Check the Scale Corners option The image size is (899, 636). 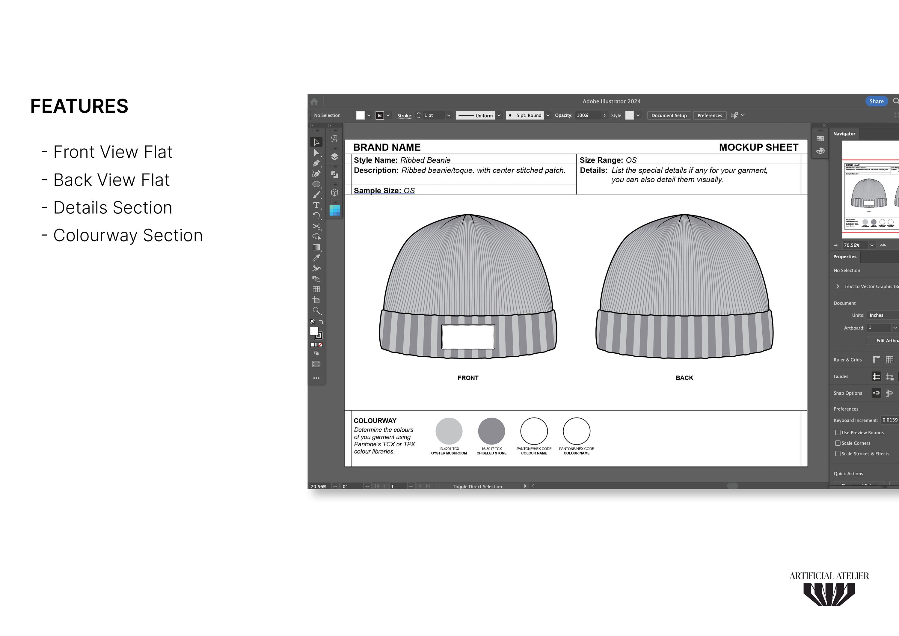(838, 443)
